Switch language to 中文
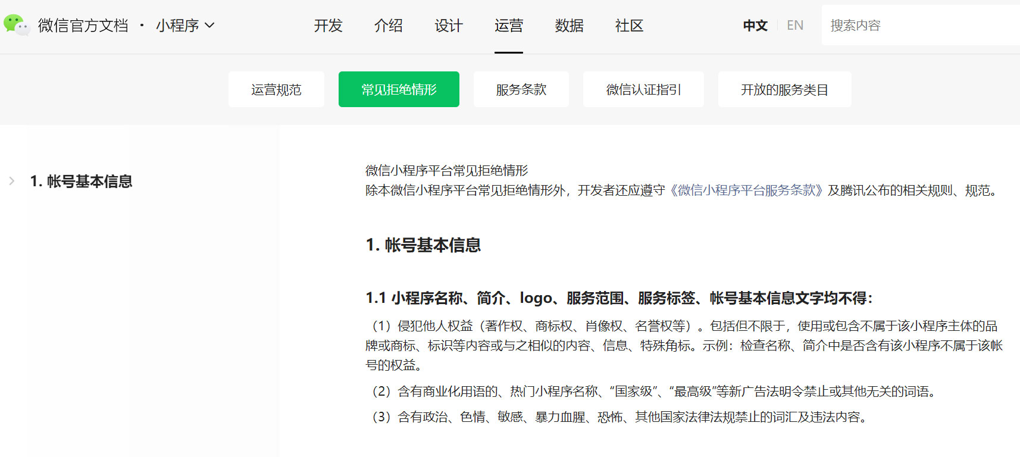 tap(755, 26)
